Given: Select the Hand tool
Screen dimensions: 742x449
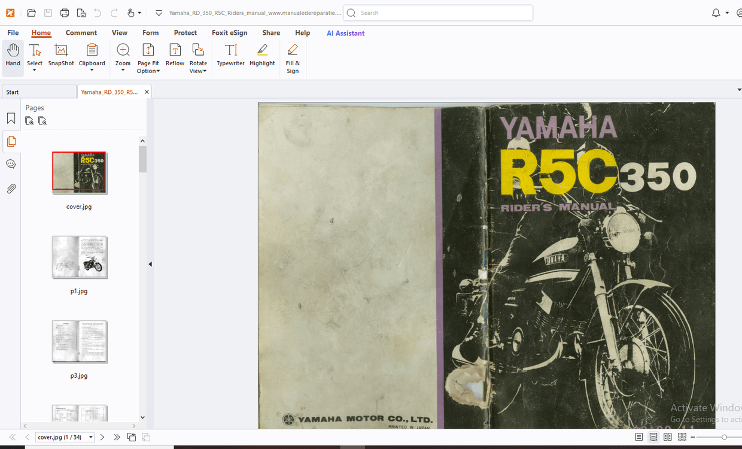Looking at the screenshot, I should (13, 57).
